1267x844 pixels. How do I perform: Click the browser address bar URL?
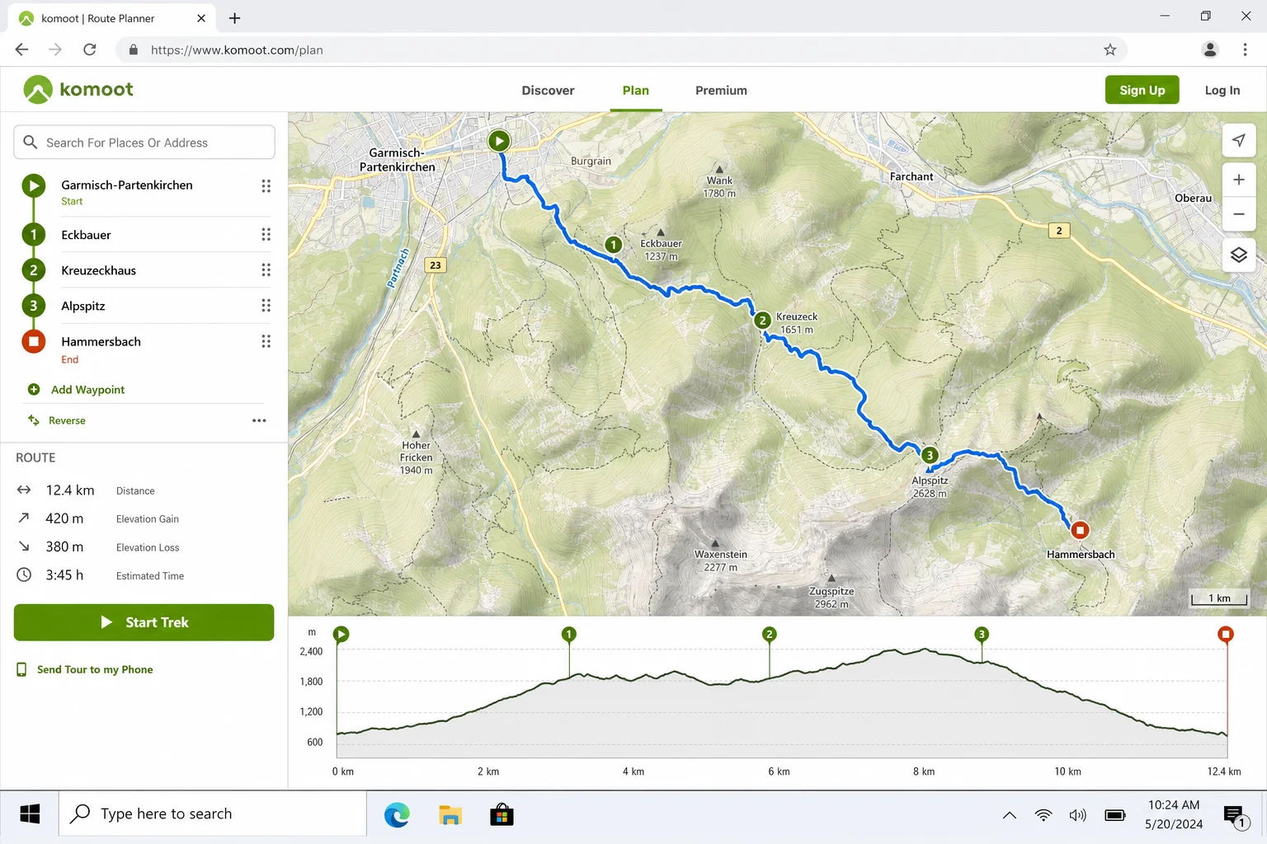click(237, 50)
